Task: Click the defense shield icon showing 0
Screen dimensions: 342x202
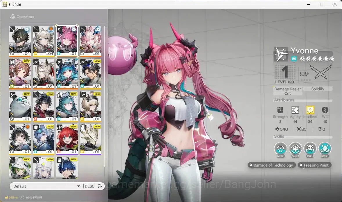Action: (x=320, y=129)
